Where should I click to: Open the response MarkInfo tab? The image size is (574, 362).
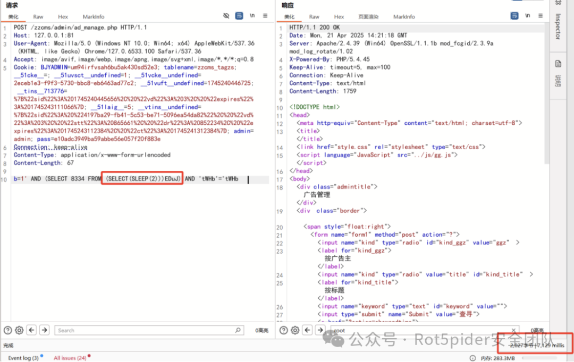coord(404,17)
